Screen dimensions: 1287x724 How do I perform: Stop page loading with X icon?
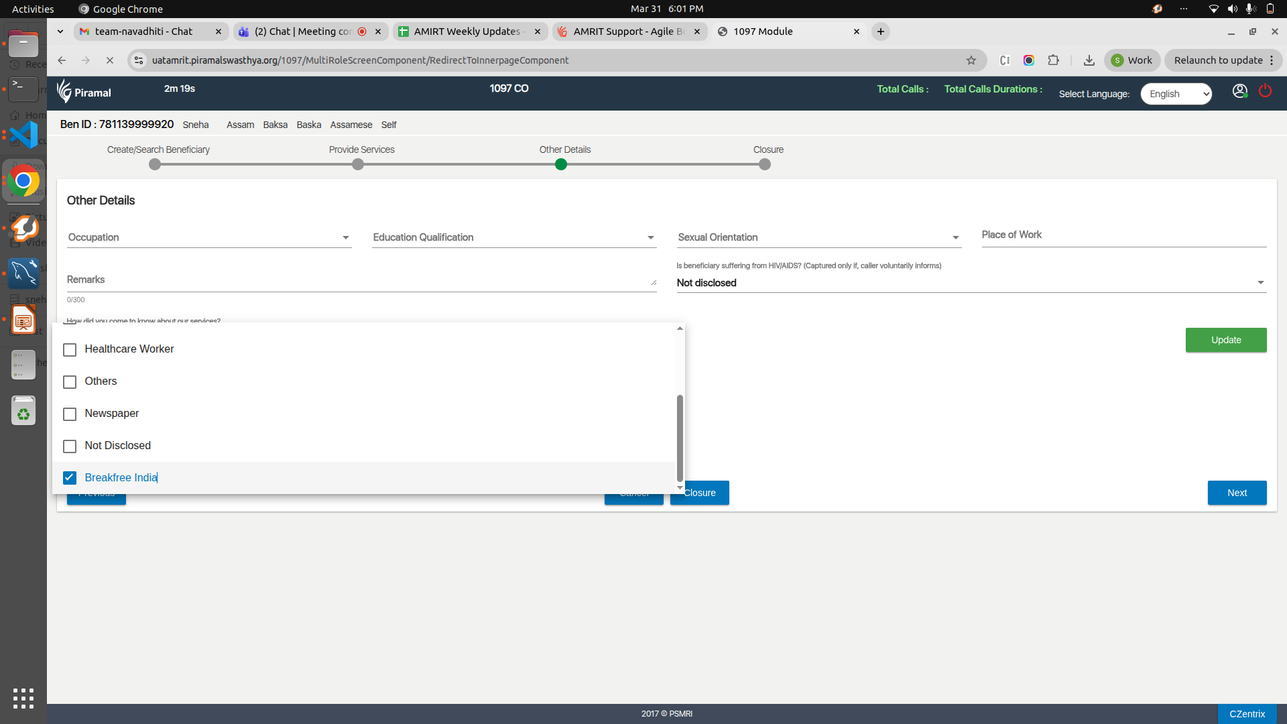tap(110, 60)
